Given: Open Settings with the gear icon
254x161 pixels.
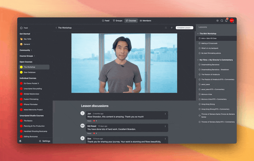Looking at the screenshot, I should (44, 141).
